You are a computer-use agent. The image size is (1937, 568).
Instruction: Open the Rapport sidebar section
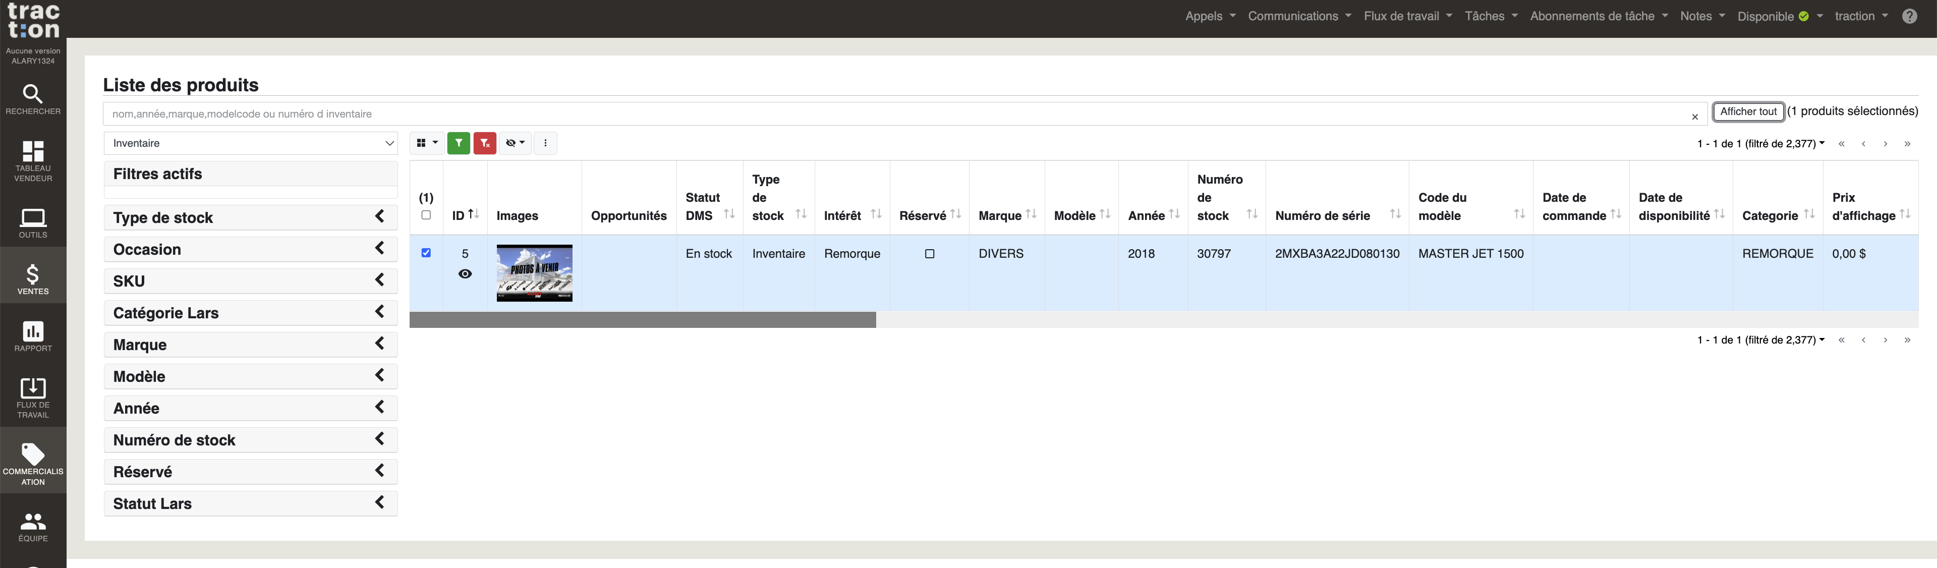(33, 337)
